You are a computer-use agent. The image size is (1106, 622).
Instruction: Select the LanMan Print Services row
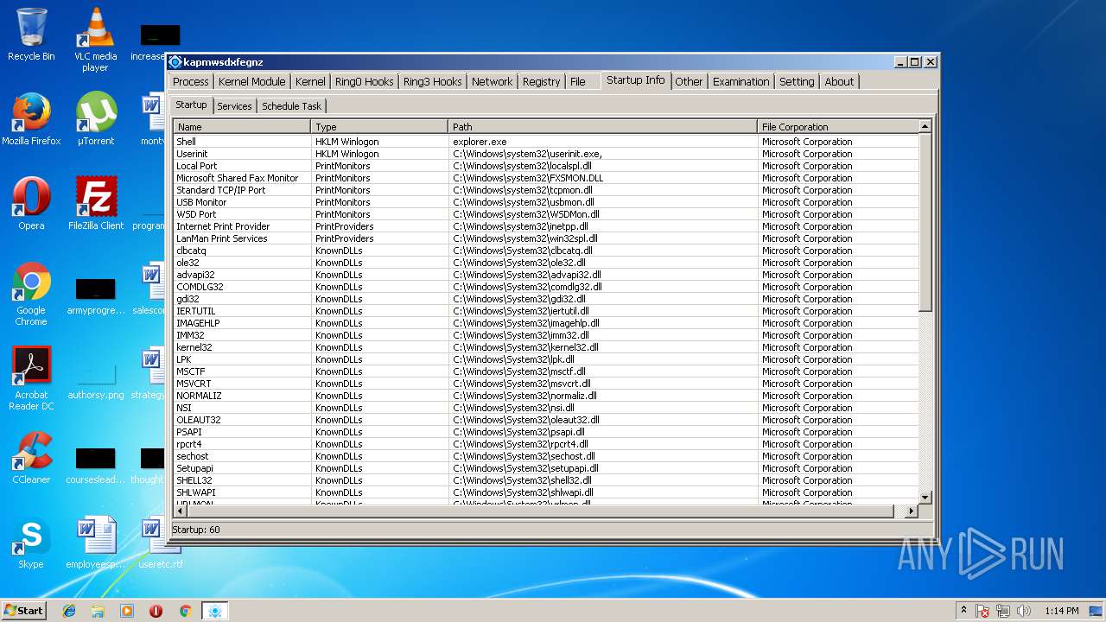(x=545, y=238)
